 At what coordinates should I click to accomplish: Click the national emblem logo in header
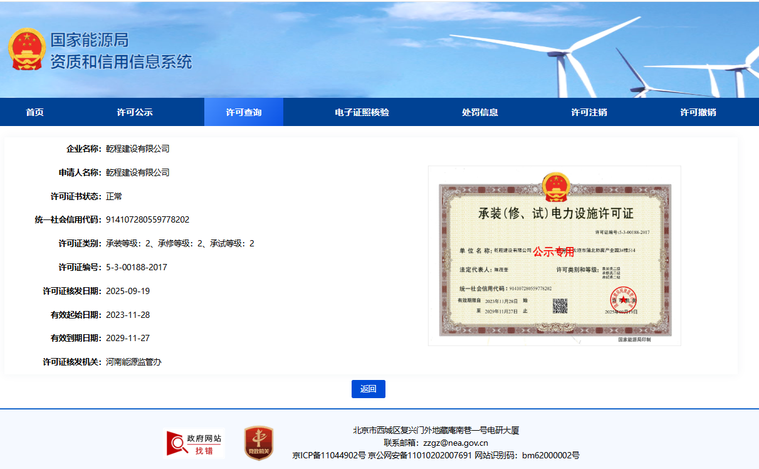(x=27, y=49)
